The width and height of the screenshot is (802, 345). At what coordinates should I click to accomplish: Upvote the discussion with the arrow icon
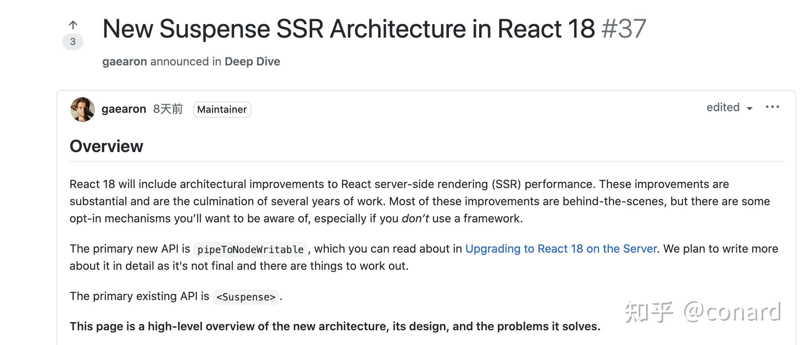[73, 25]
